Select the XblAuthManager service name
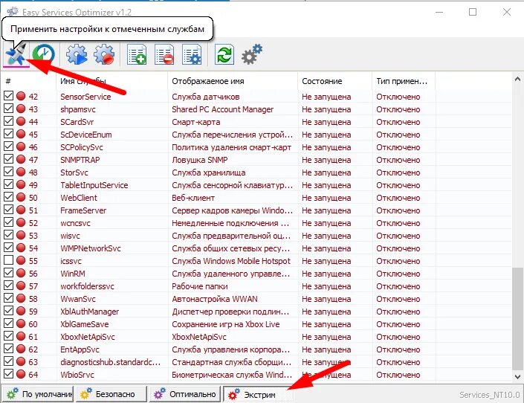 [89, 312]
